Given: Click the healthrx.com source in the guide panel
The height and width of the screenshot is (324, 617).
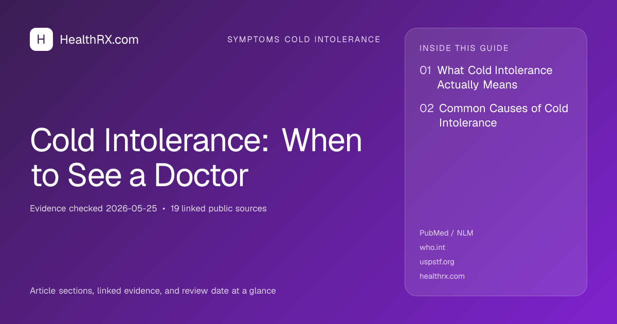Looking at the screenshot, I should (x=442, y=276).
